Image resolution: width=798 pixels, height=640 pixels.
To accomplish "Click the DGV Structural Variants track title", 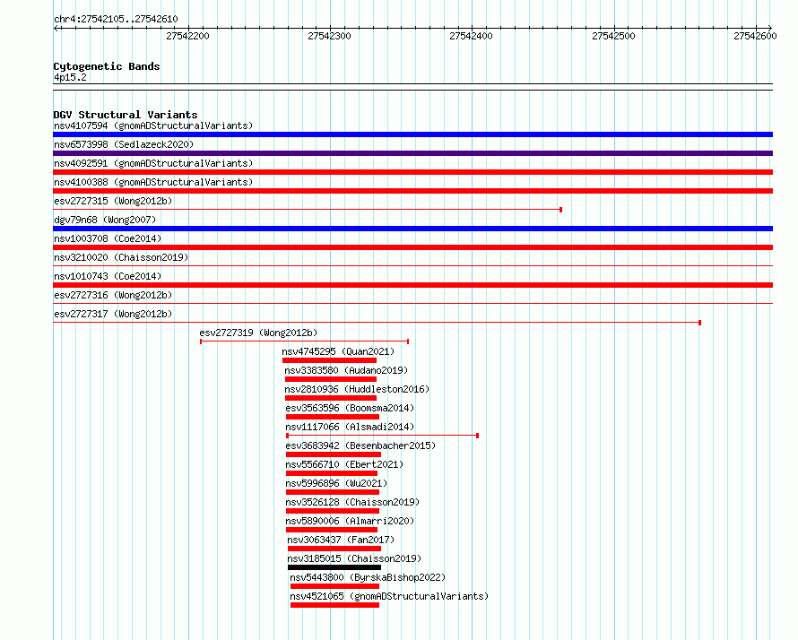I will click(126, 115).
